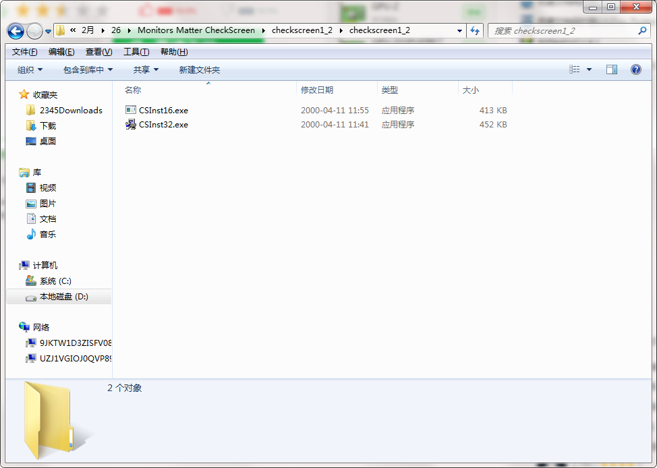Open the address bar previous locations dropdown
Screen dimensions: 657x468
pyautogui.click(x=459, y=30)
